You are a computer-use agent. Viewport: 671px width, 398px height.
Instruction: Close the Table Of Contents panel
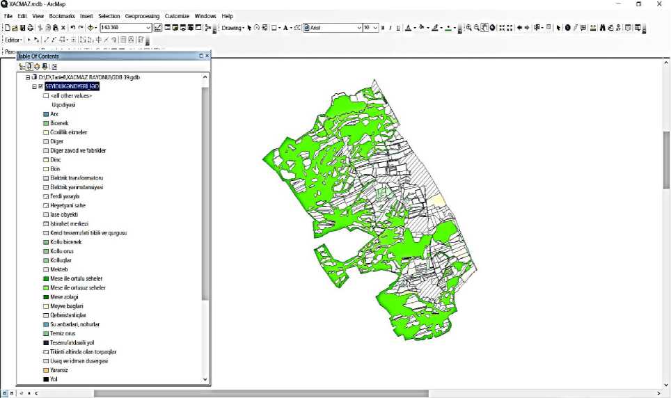(x=207, y=56)
